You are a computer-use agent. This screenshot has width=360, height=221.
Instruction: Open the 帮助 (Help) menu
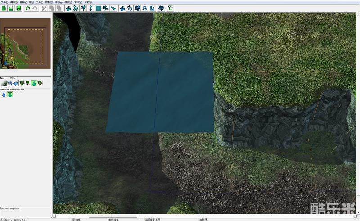coord(88,2)
